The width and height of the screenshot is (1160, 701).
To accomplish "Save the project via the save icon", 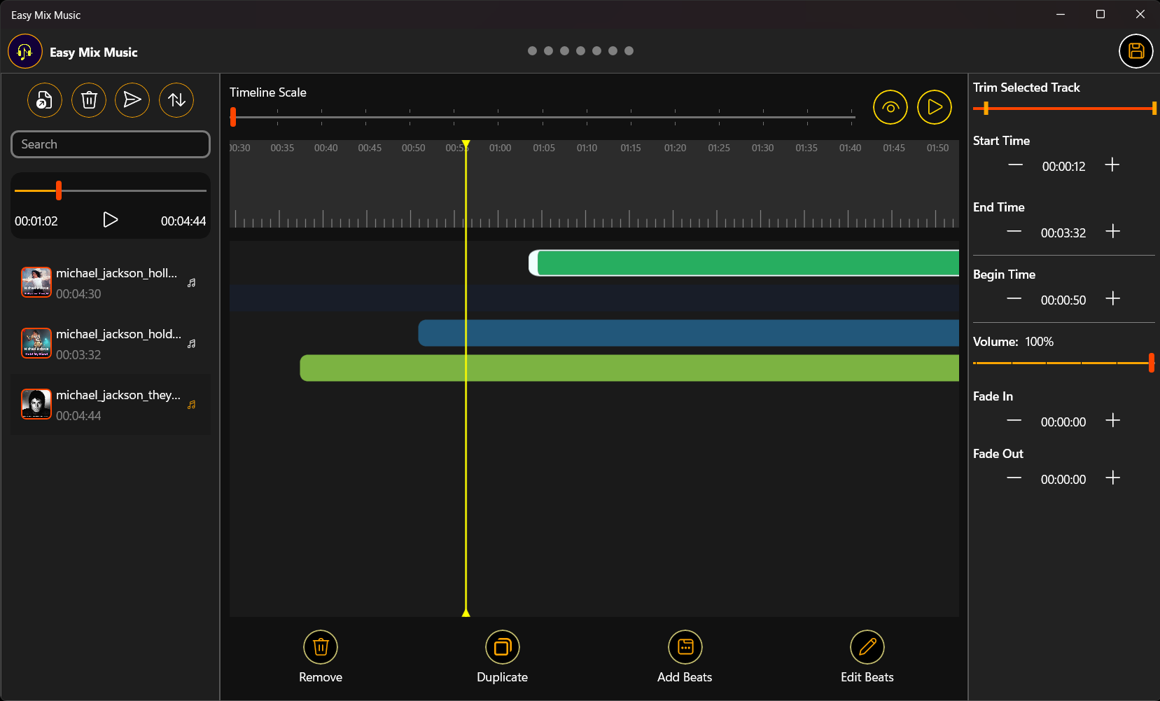I will [1135, 51].
